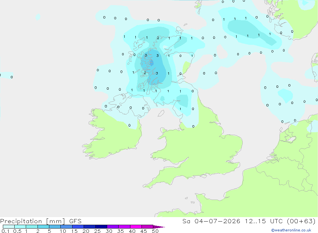Click the '45' legend scale value
The image size is (318, 233).
(144, 231)
